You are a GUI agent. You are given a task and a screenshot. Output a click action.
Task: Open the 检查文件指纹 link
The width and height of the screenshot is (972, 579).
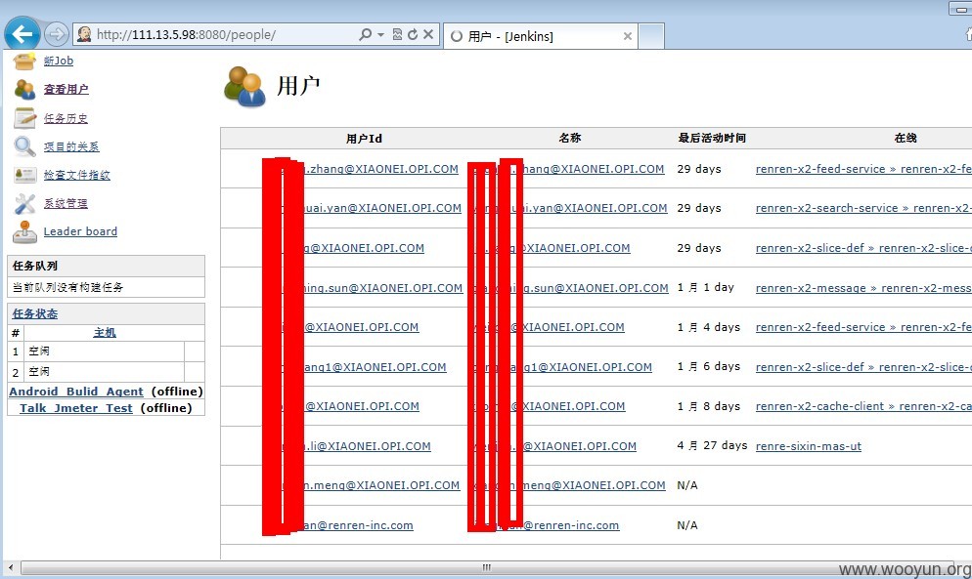77,175
